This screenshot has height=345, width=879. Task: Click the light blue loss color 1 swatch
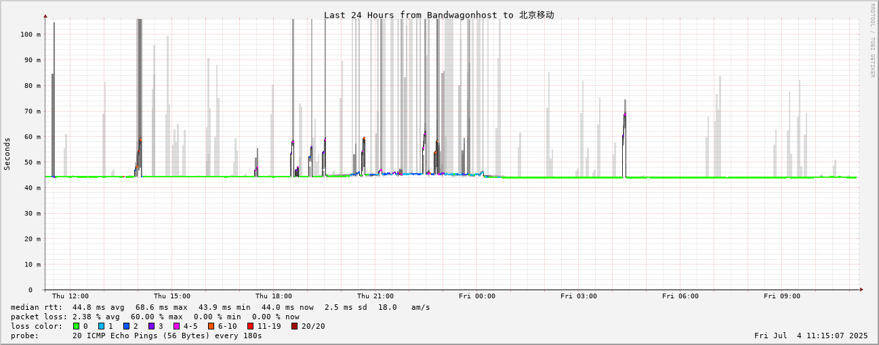101,326
